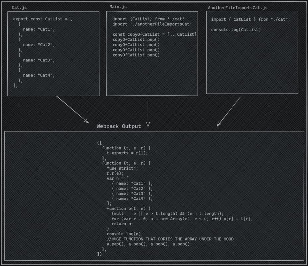The height and width of the screenshot is (266, 308).
Task: Select the "import {CatList} from './cat'" line in Main.js
Action: (x=148, y=19)
